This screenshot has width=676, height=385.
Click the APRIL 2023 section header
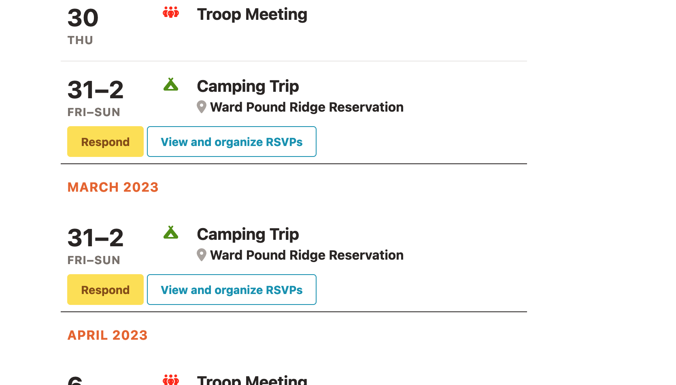[107, 335]
